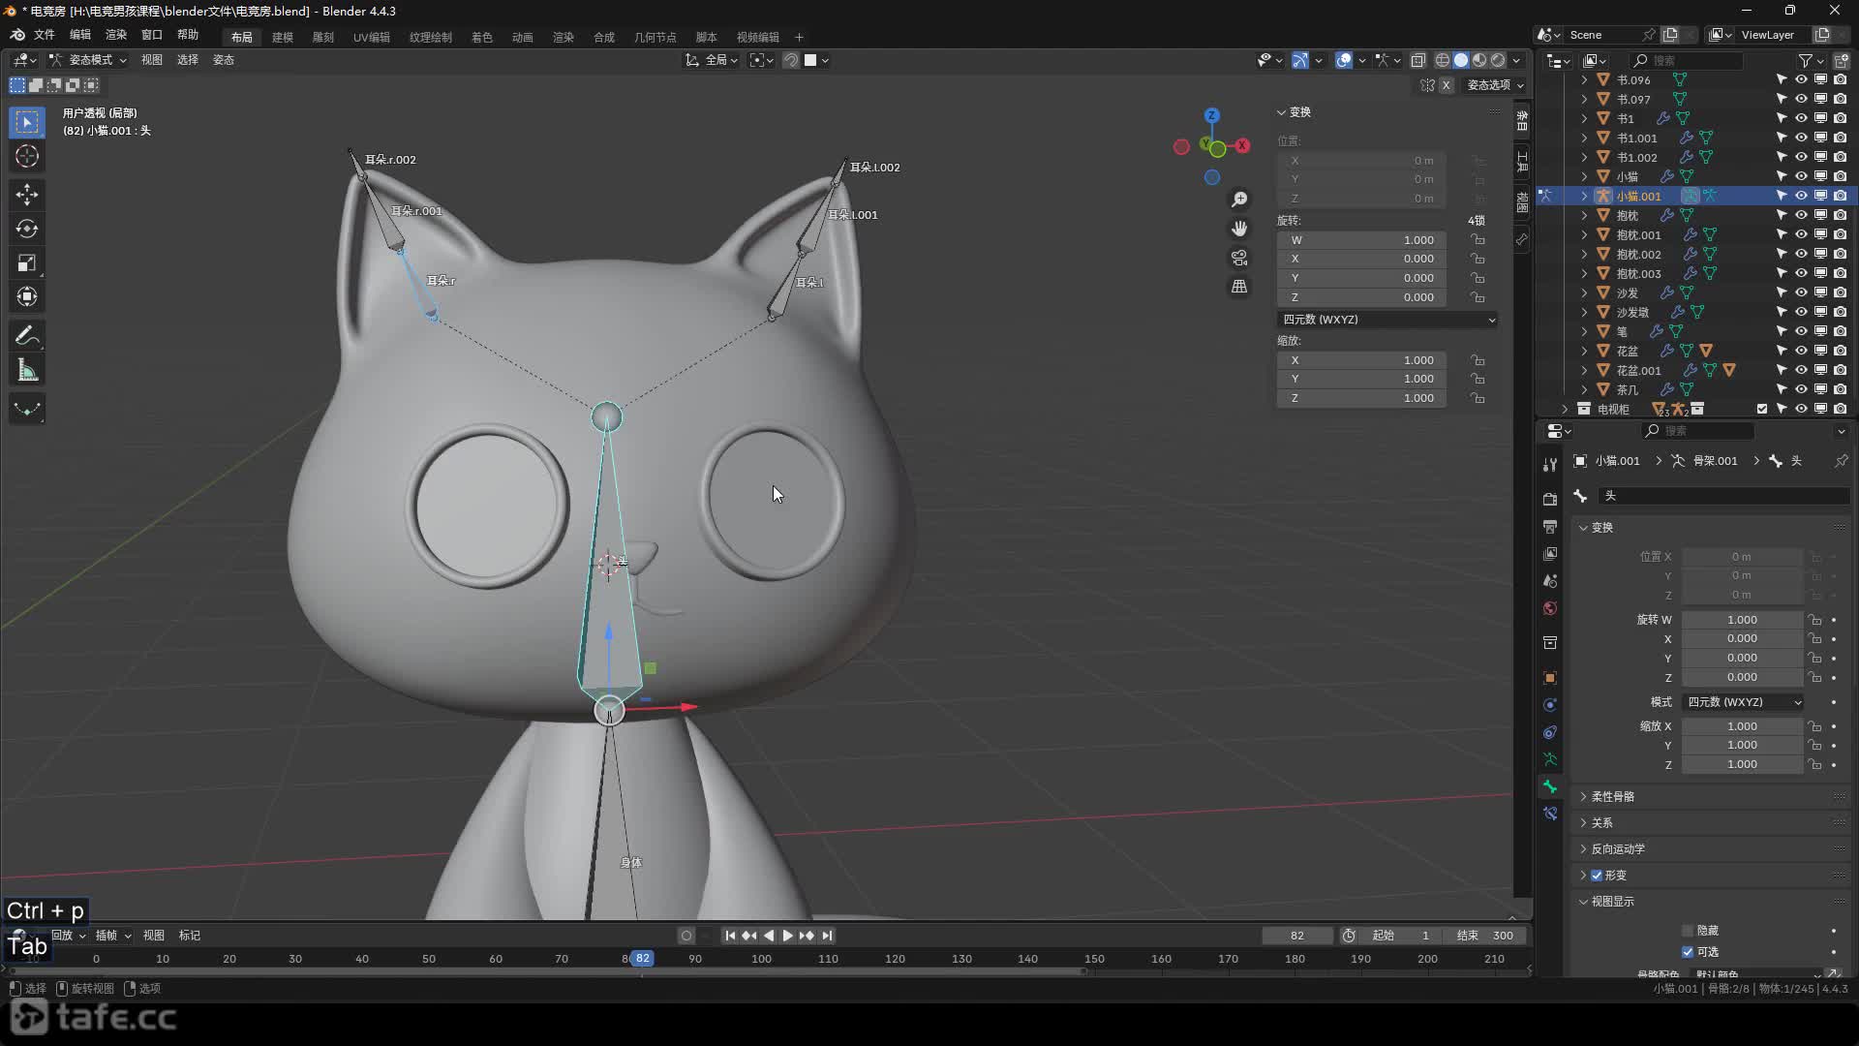Click the viewport zoom magnifier icon
This screenshot has width=1859, height=1046.
(1239, 200)
